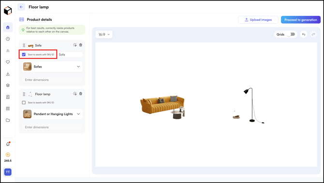The height and width of the screenshot is (183, 324).
Task: Click the 245.5 credits balance
Action: (8, 161)
